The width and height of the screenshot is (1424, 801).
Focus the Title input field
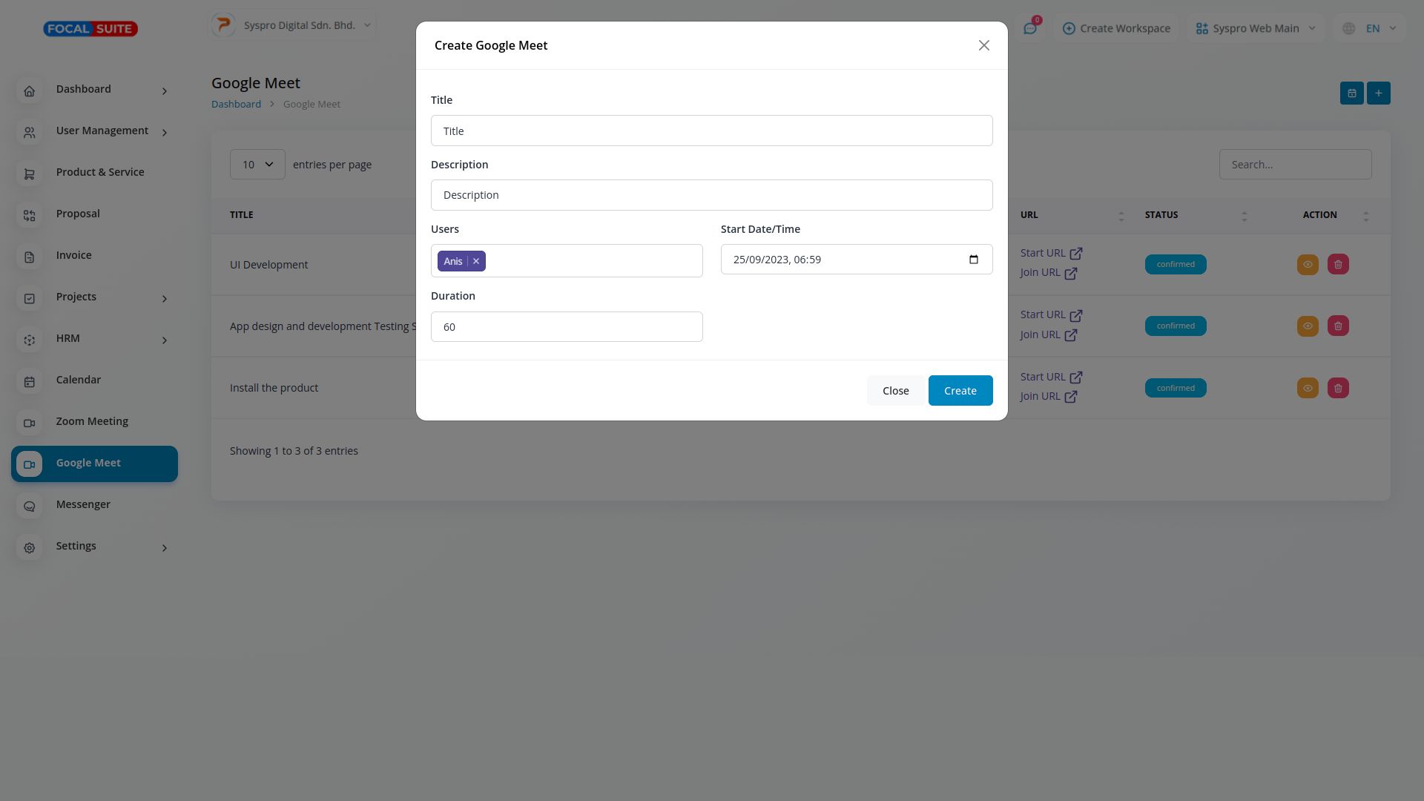(x=711, y=131)
